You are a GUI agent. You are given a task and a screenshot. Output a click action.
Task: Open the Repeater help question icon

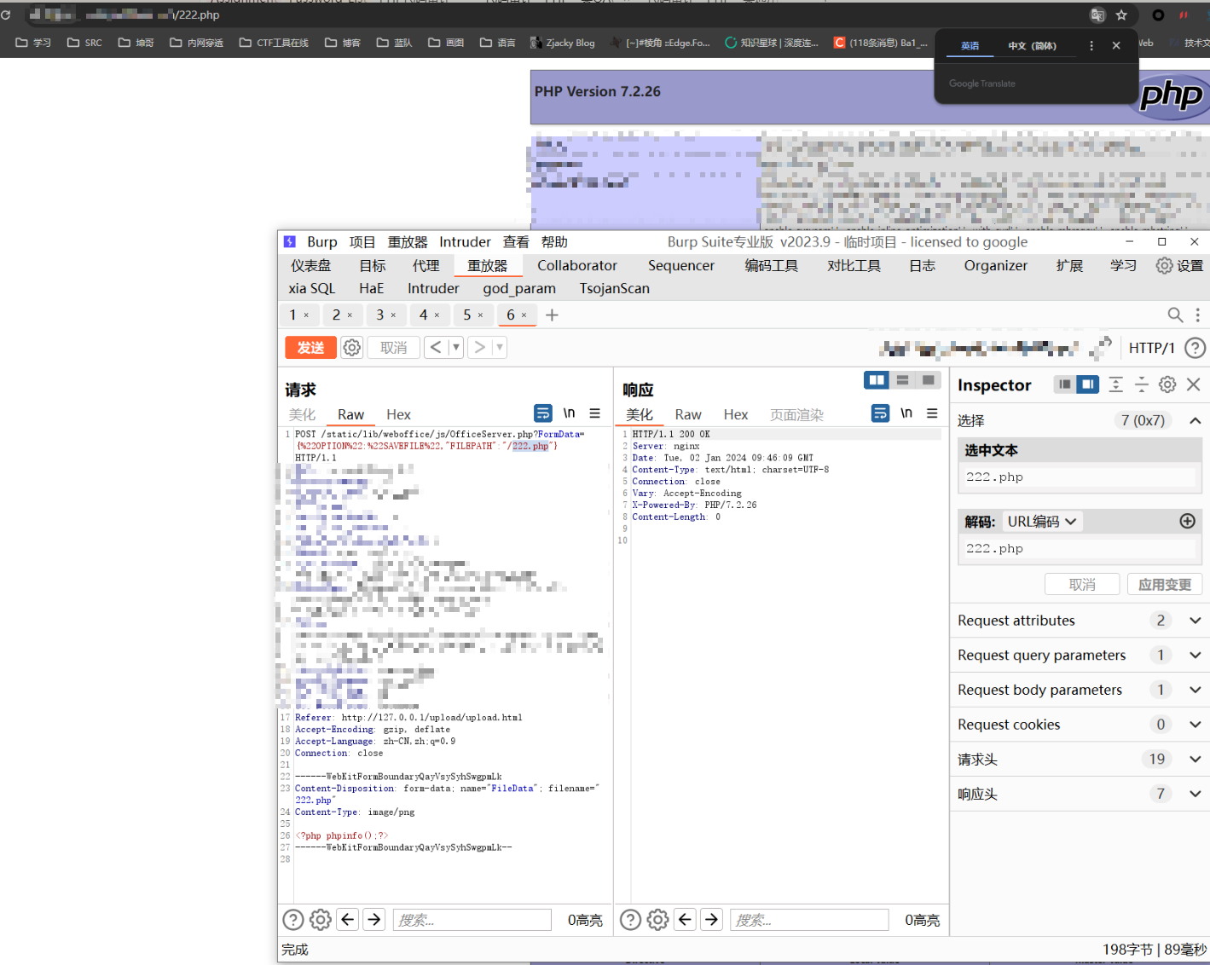click(x=1196, y=348)
